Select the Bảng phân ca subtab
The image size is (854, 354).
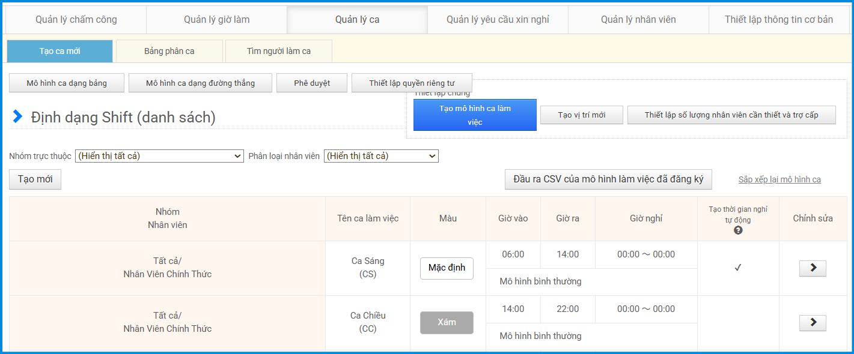click(x=169, y=51)
